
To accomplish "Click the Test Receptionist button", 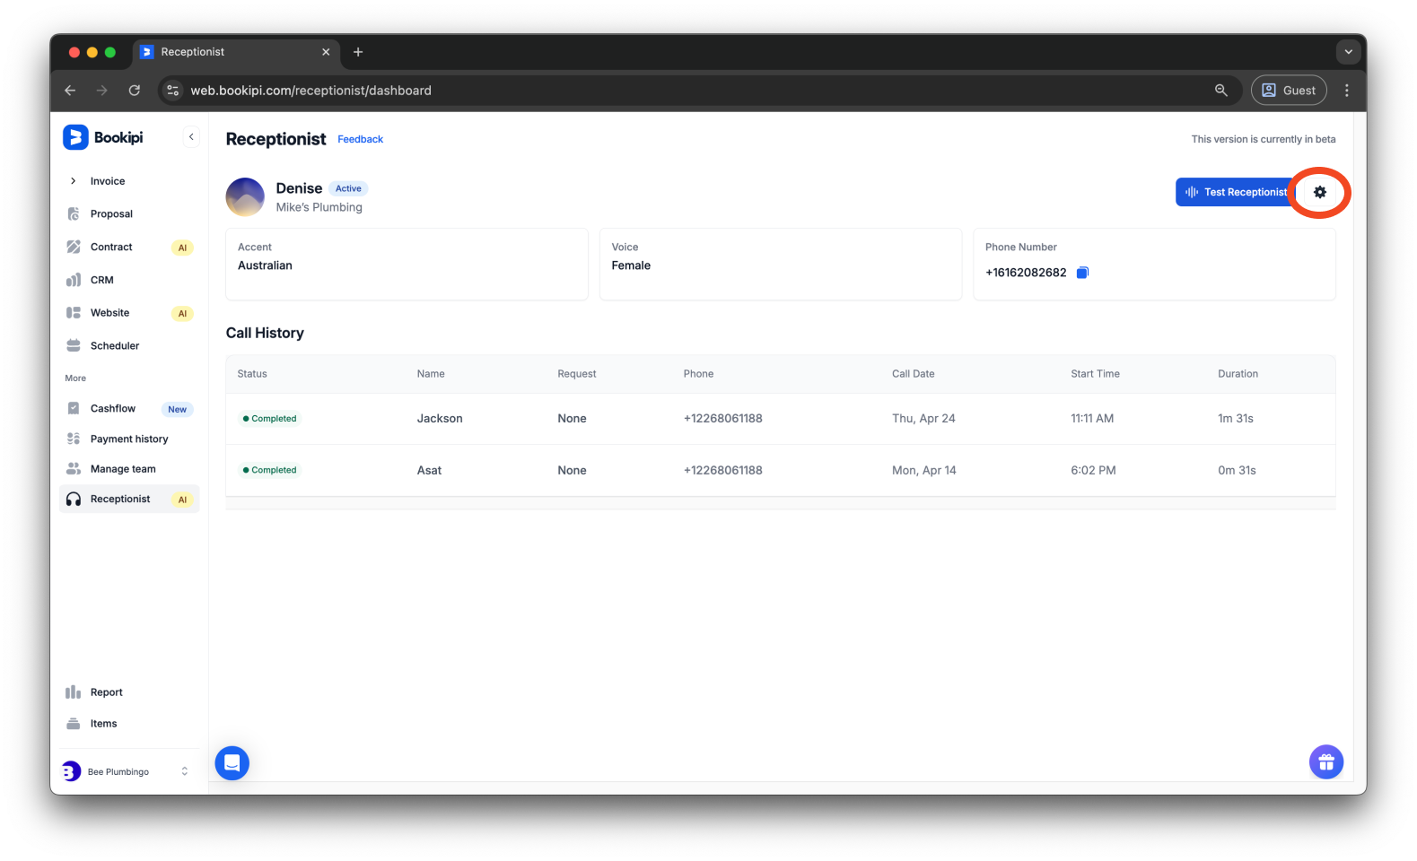I will [1236, 192].
